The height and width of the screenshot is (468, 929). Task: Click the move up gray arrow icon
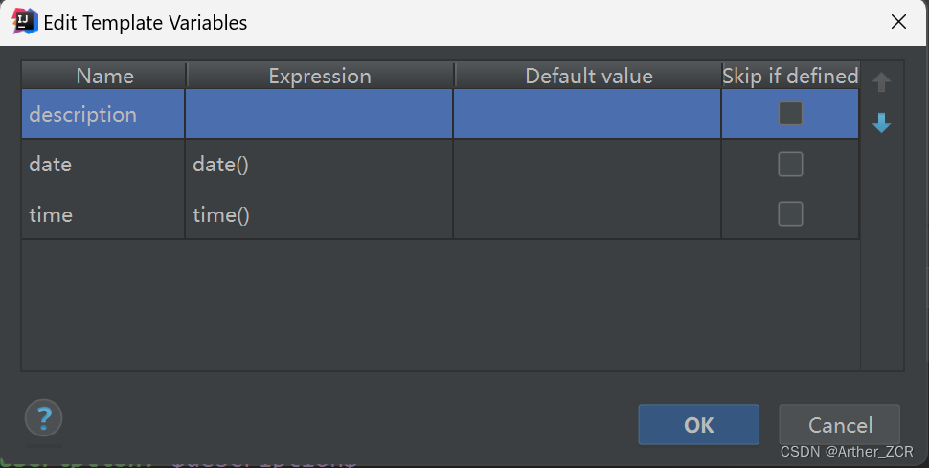[x=881, y=81]
